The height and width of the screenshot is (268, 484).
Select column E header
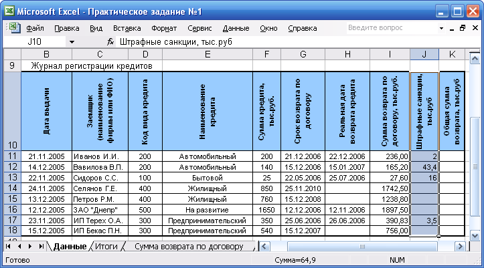[208, 55]
